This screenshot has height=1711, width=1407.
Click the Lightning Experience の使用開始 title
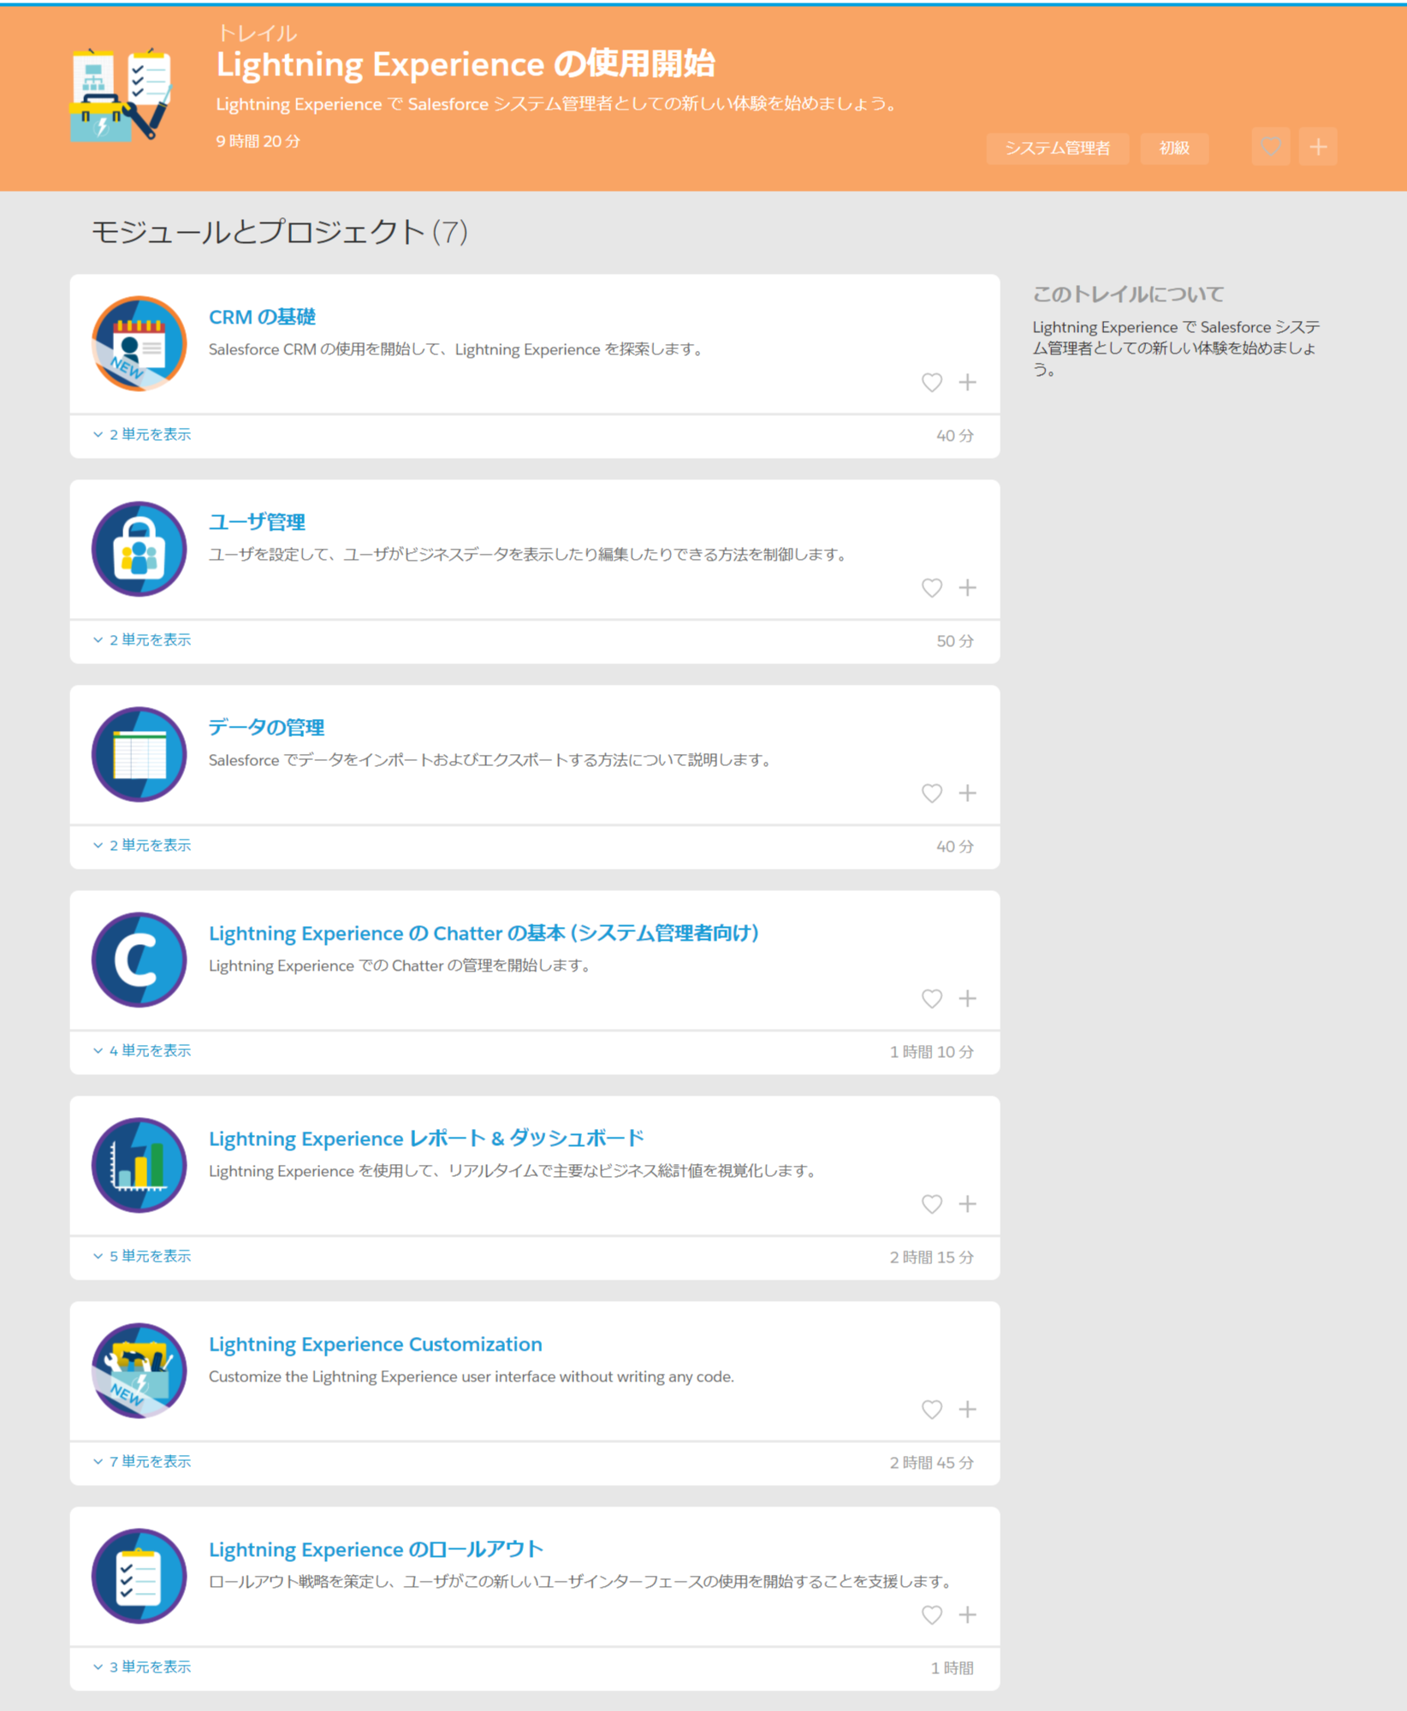coord(465,64)
